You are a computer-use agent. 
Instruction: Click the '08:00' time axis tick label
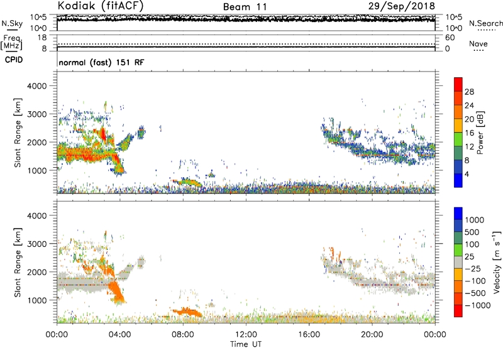click(x=182, y=335)
